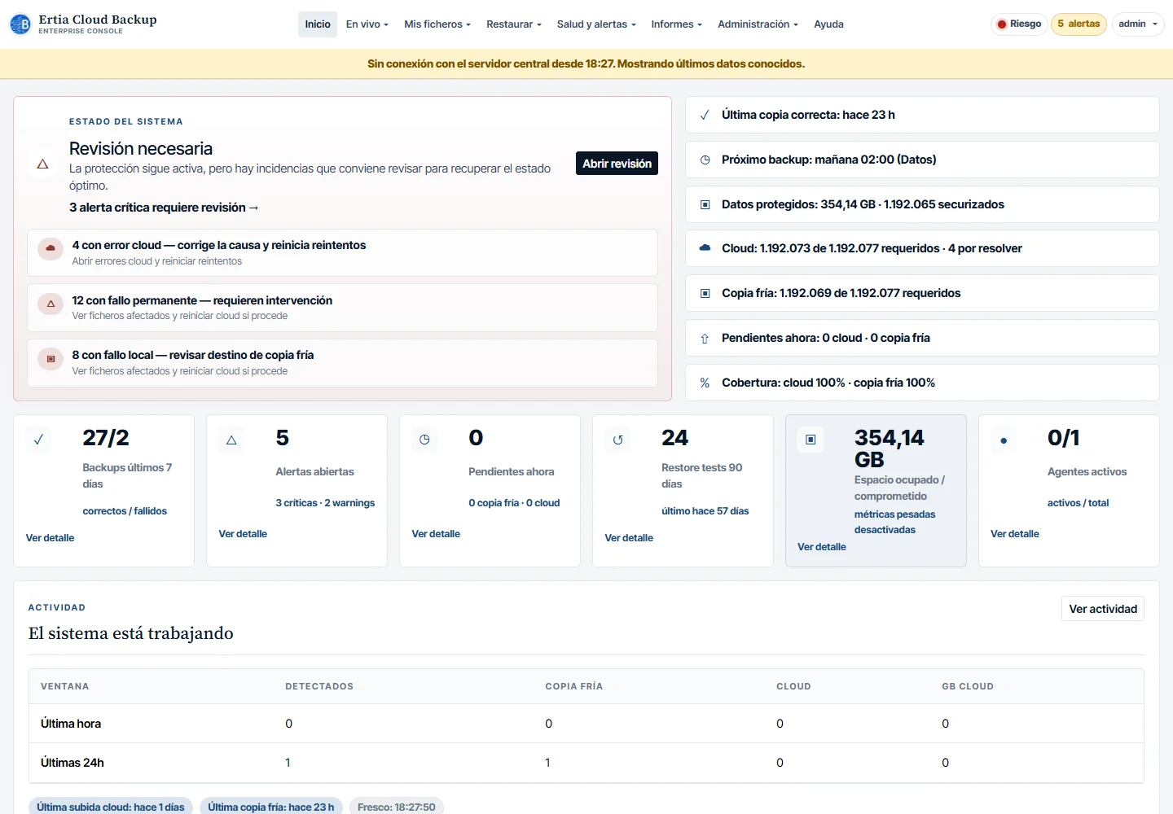Click the upload arrow icon by Pendientes ahora

click(705, 338)
